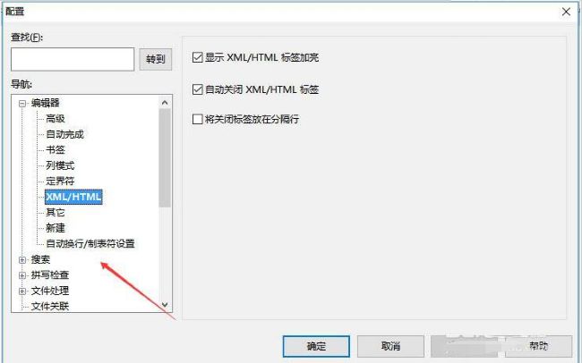
Task: Open the 书签 settings page
Action: pyautogui.click(x=56, y=150)
